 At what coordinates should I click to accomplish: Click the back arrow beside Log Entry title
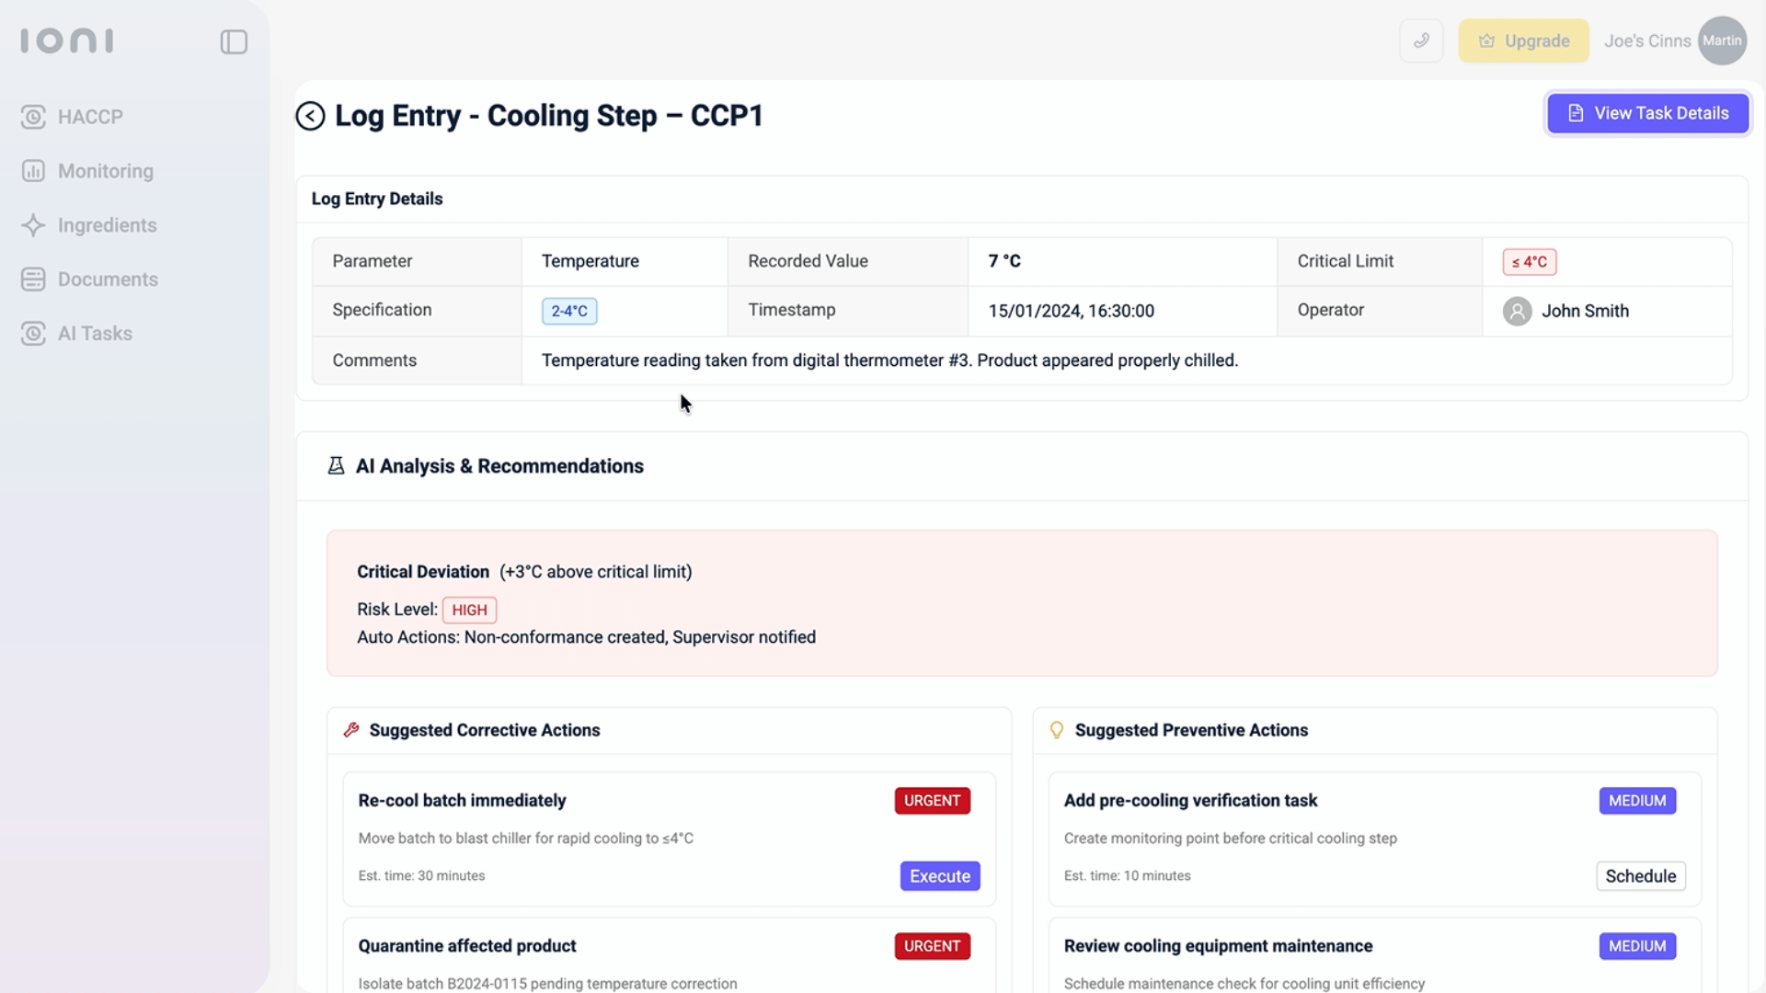tap(310, 116)
